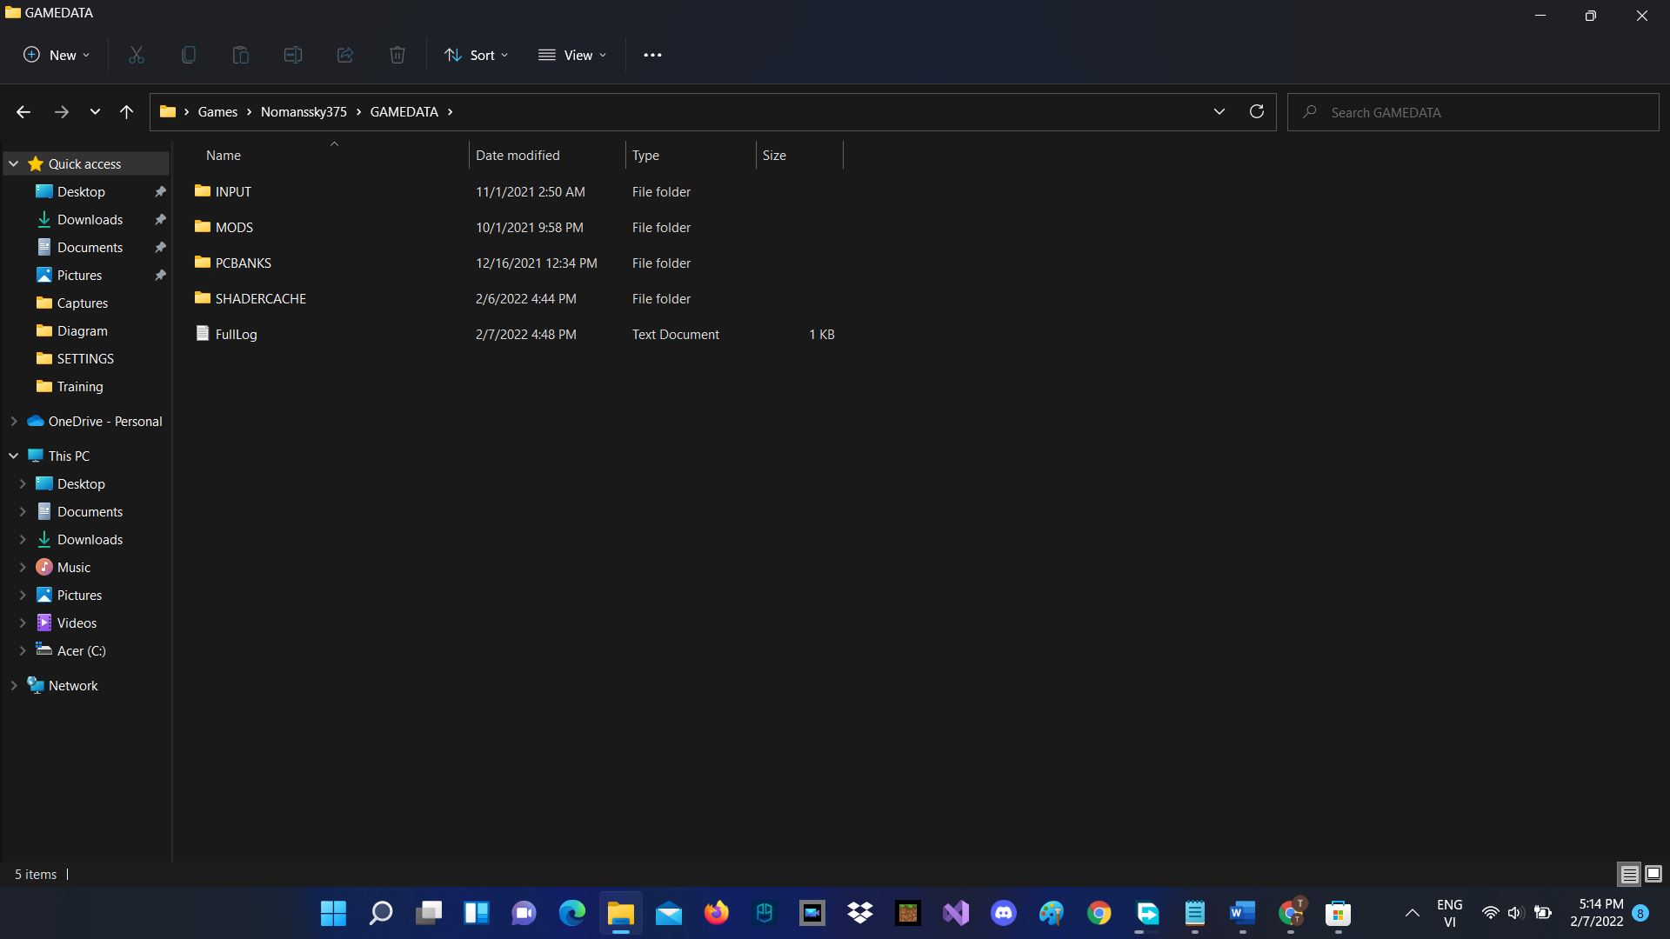Viewport: 1670px width, 939px height.
Task: Click the New button
Action: pos(57,55)
